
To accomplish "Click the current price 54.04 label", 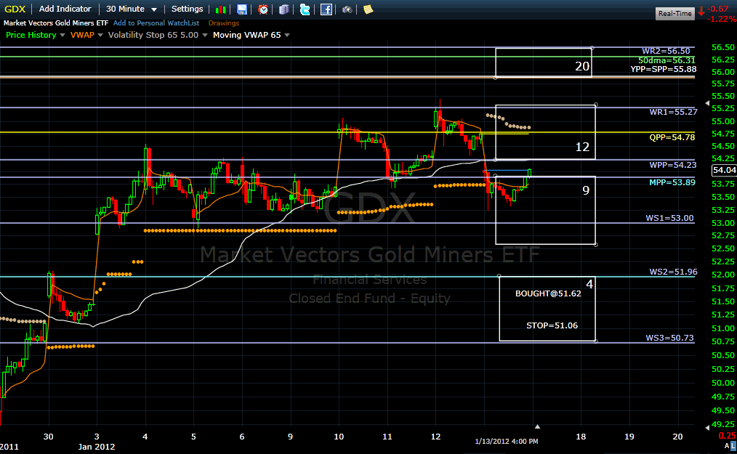I will coord(724,170).
